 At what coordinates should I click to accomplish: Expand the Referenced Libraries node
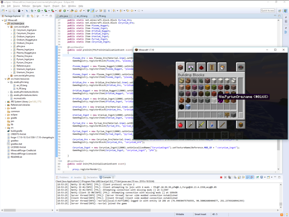(6, 105)
